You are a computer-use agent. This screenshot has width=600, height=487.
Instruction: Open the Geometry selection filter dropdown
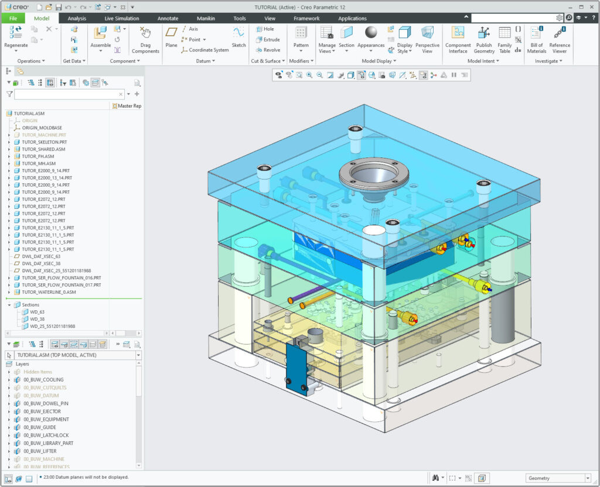[588, 478]
